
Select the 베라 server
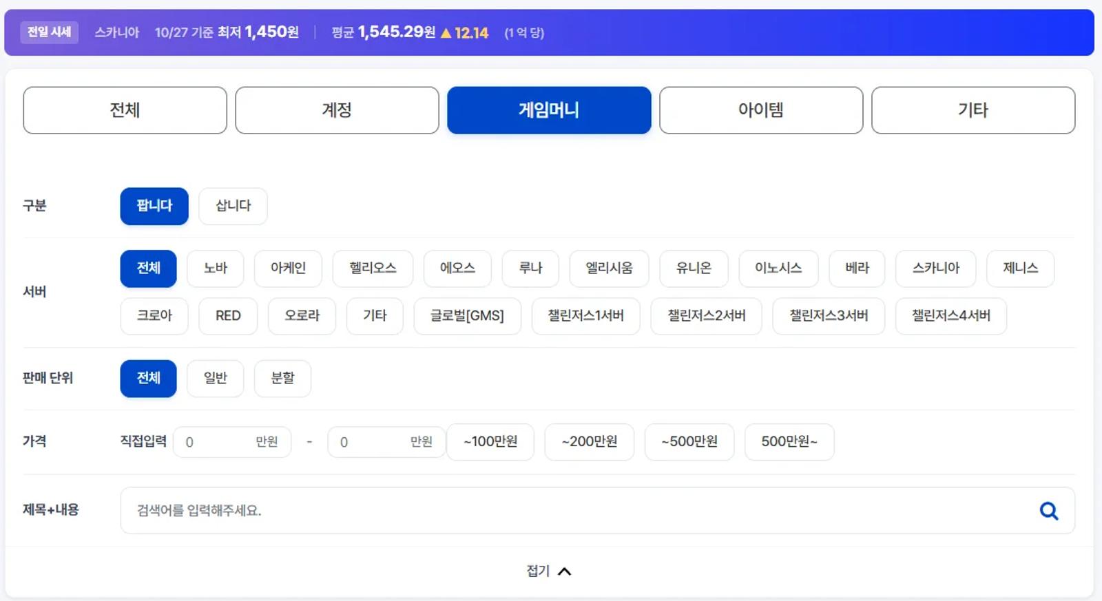coord(857,268)
